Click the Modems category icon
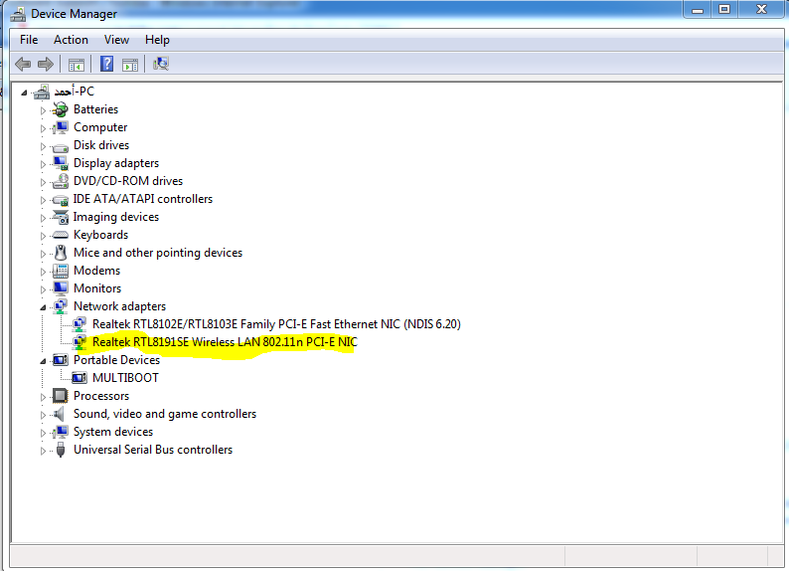This screenshot has height=571, width=789. (x=61, y=271)
